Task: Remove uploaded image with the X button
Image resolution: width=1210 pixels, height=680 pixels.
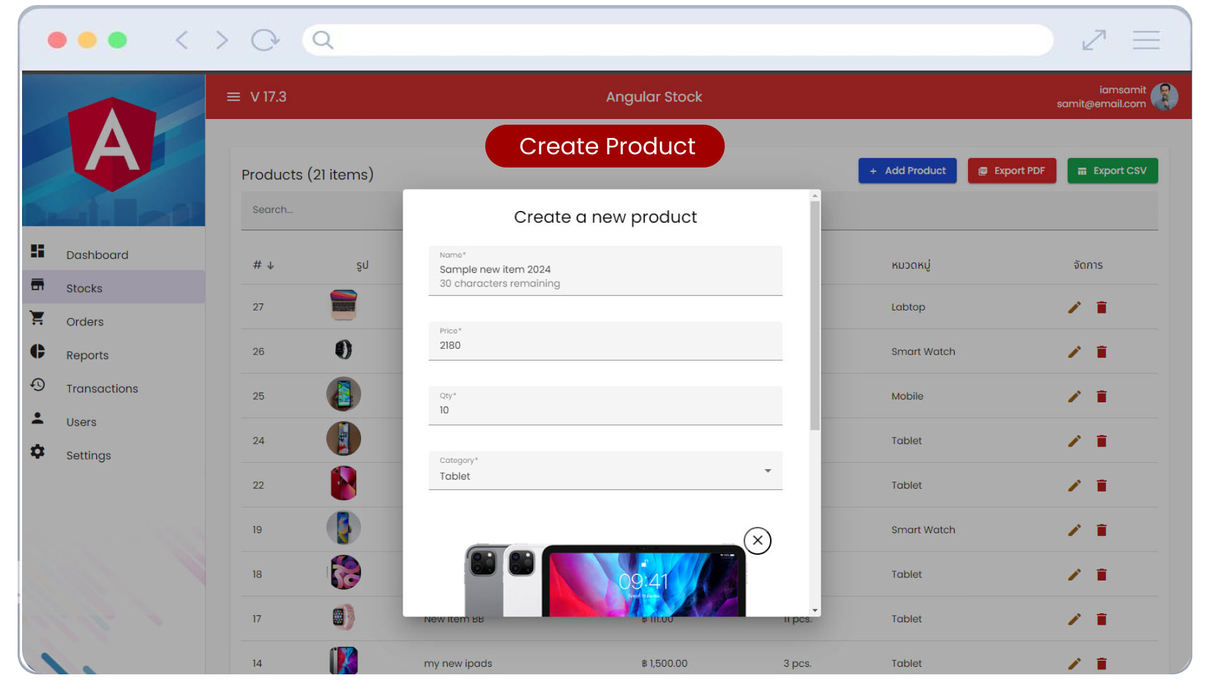Action: [758, 540]
